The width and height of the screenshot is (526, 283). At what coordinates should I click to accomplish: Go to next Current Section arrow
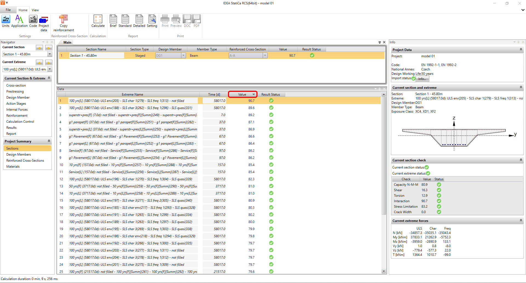tap(48, 48)
